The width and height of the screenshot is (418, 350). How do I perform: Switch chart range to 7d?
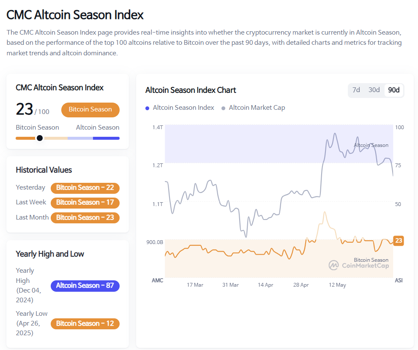(x=356, y=90)
